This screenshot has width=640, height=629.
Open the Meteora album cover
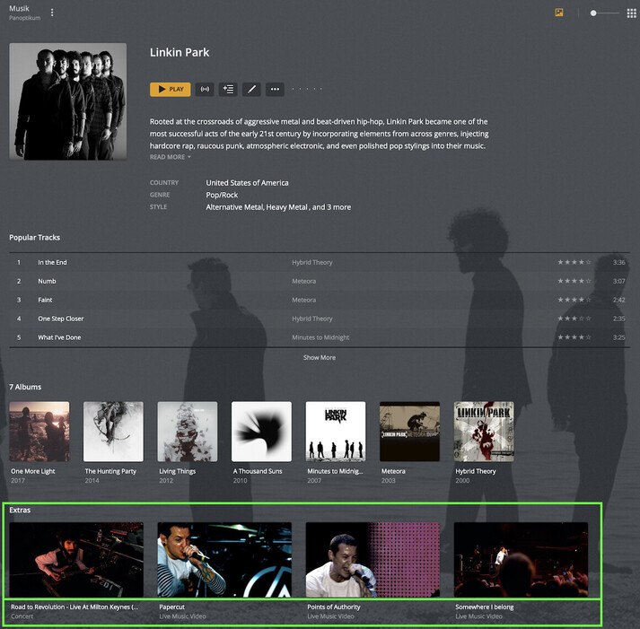410,432
